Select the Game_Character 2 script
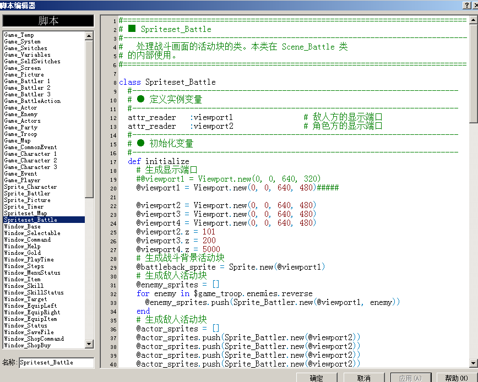 44,161
